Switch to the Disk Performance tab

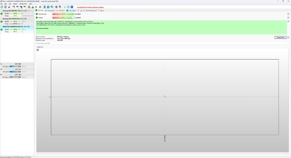[90, 10]
